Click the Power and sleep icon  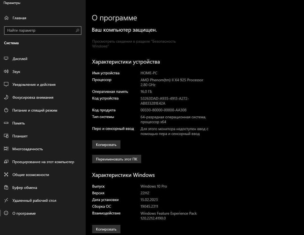click(6, 110)
